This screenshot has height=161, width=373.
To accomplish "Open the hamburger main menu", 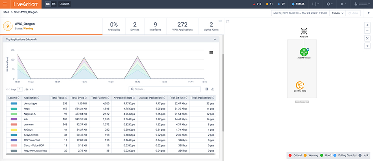I will click(5, 4).
